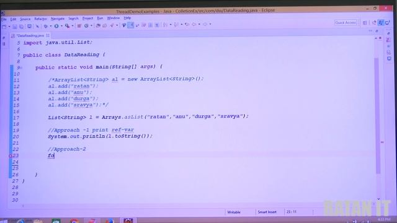
Task: Switch to the Java EE perspective icon
Action: pos(374,23)
